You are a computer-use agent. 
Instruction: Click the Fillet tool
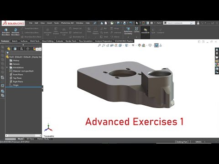(x=89, y=30)
